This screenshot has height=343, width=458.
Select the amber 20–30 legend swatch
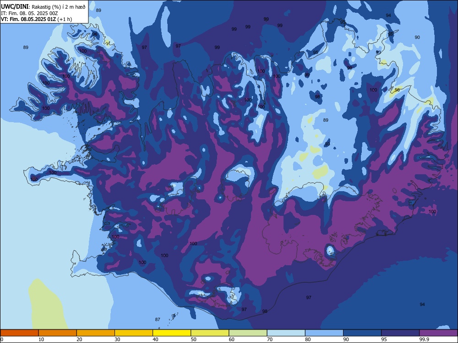[x=96, y=333]
